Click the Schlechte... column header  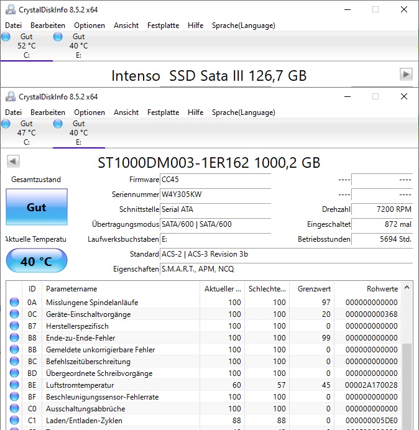(267, 289)
